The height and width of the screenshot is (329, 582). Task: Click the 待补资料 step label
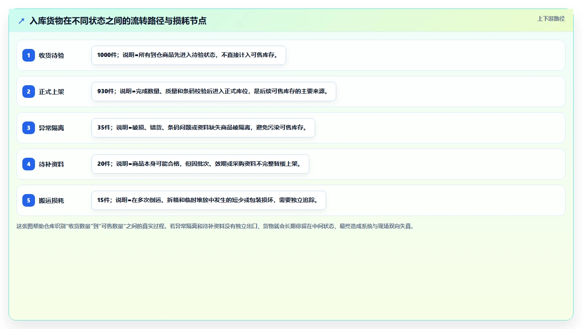click(51, 164)
